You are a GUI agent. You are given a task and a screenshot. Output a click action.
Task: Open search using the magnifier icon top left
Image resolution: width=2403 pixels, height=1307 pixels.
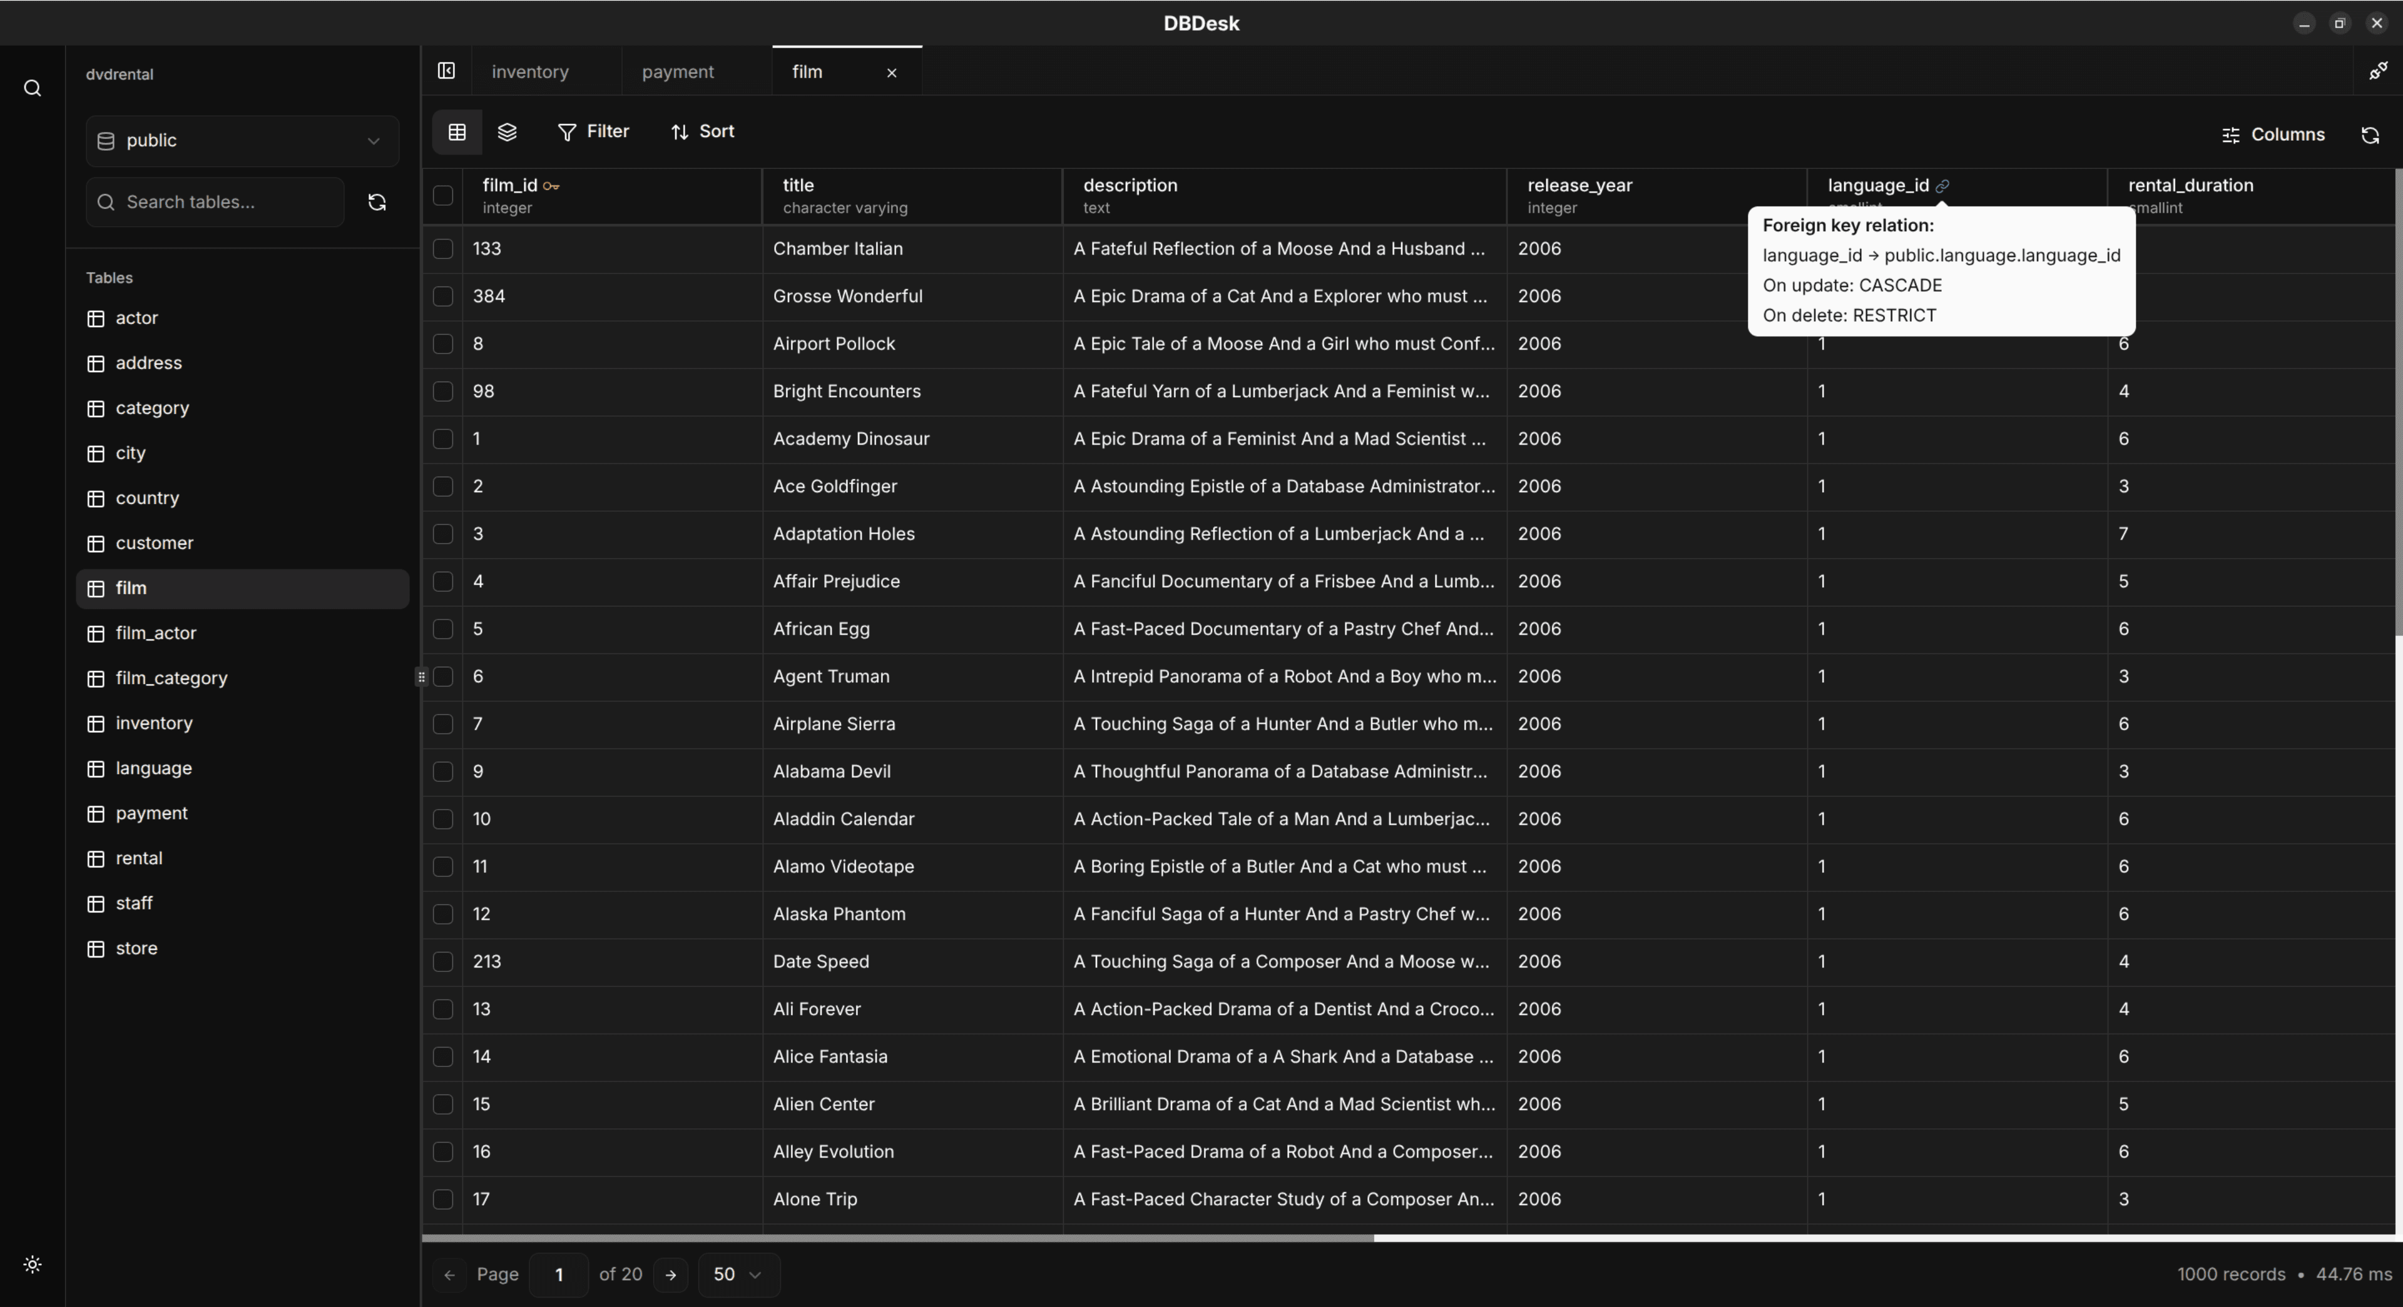pyautogui.click(x=32, y=88)
